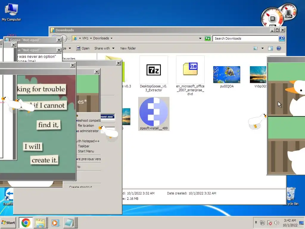Image resolution: width=305 pixels, height=229 pixels.
Task: Choose Troubleshoot compatibility from the context menu
Action: 89,120
